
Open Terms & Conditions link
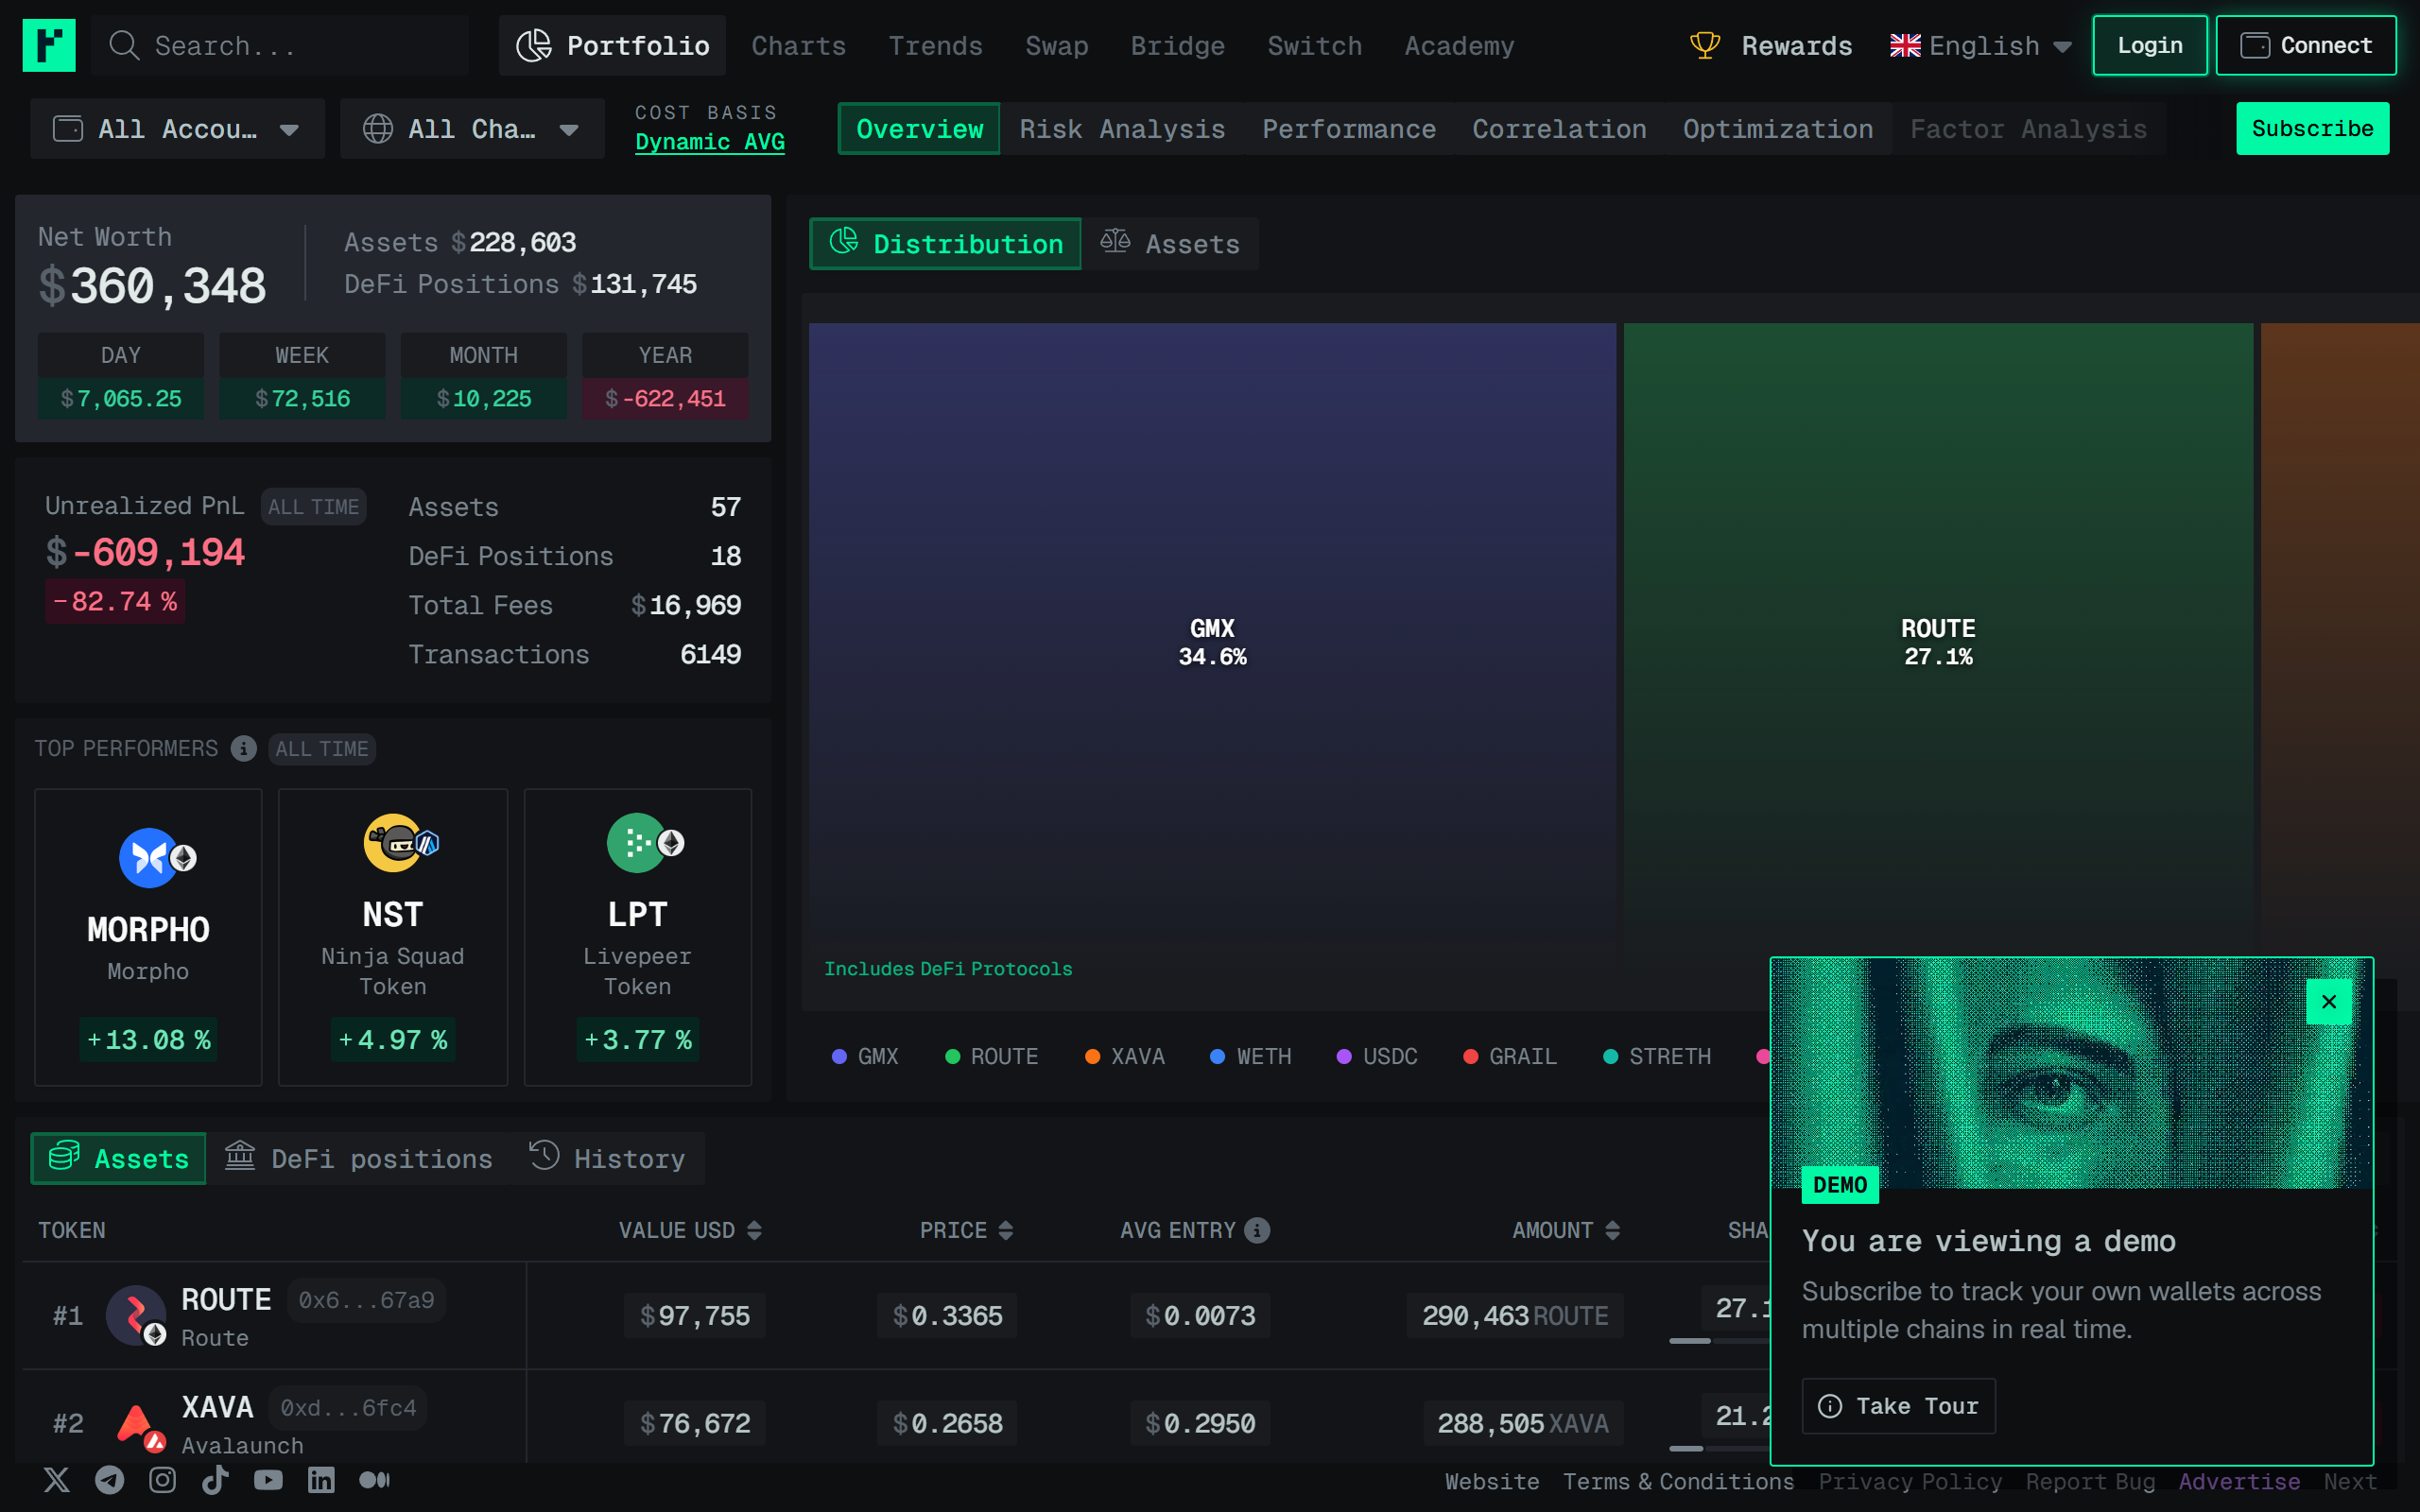point(1678,1481)
